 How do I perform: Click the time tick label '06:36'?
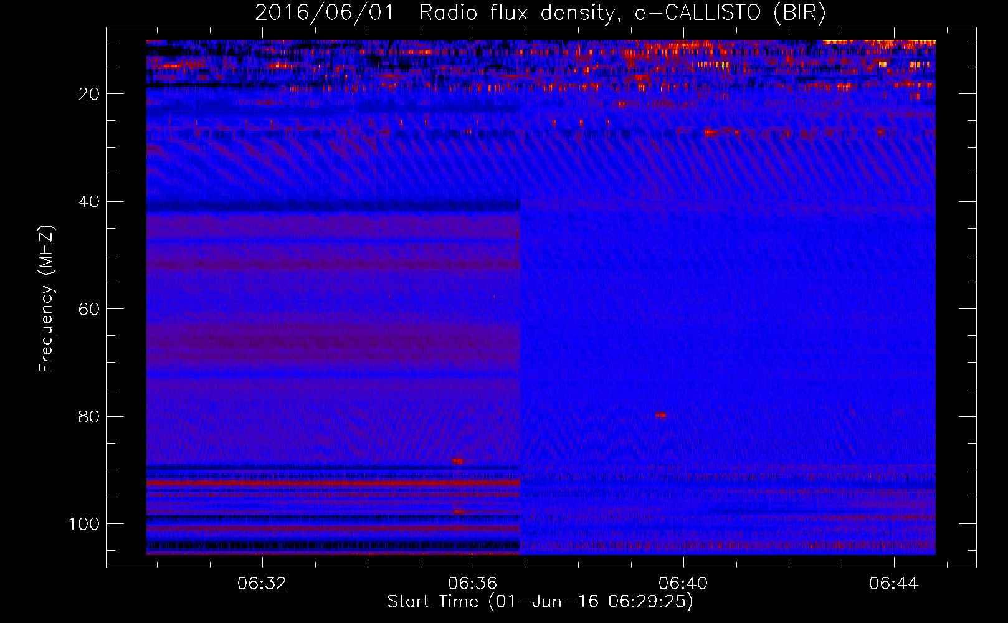pyautogui.click(x=472, y=584)
